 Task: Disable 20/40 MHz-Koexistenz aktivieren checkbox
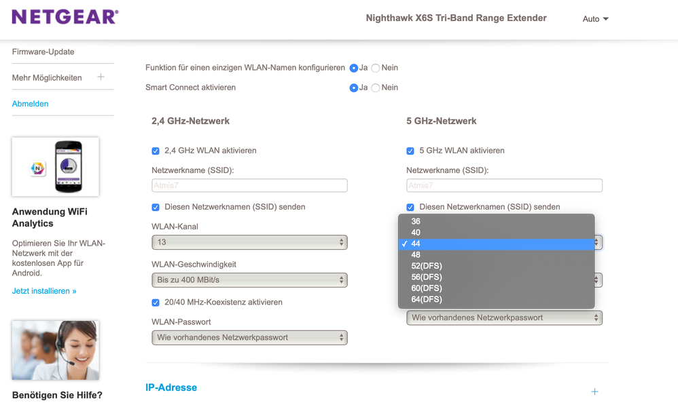coord(156,303)
